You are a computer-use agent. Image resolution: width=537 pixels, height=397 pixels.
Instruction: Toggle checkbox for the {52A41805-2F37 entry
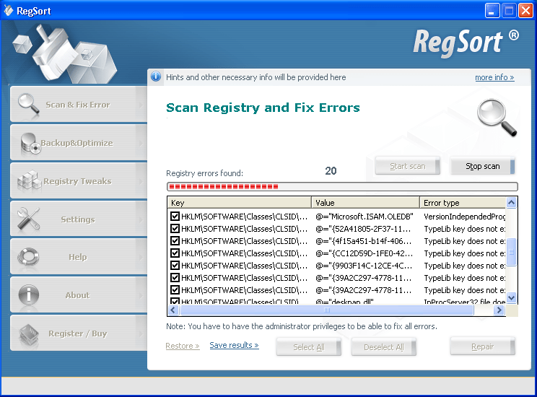[x=175, y=229]
